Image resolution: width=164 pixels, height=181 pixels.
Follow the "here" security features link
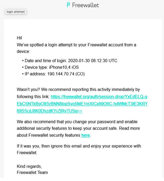pyautogui.click(x=85, y=135)
